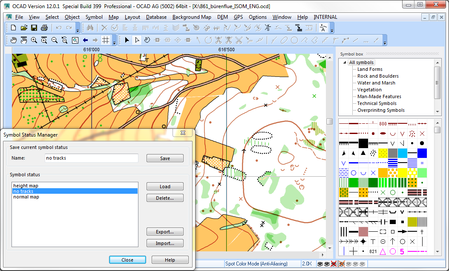The height and width of the screenshot is (271, 449).
Task: Click the Print icon in toolbar
Action: [44, 28]
